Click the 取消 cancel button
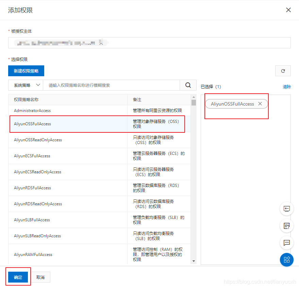The width and height of the screenshot is (299, 288). [40, 277]
